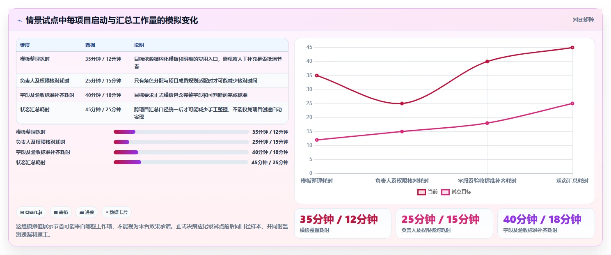Click the 当前 line's lowest data point at 25
This screenshot has width=611, height=255.
[x=402, y=103]
